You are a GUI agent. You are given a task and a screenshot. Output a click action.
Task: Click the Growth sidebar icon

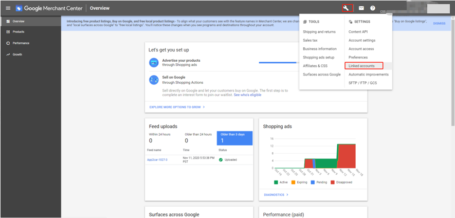click(x=8, y=55)
